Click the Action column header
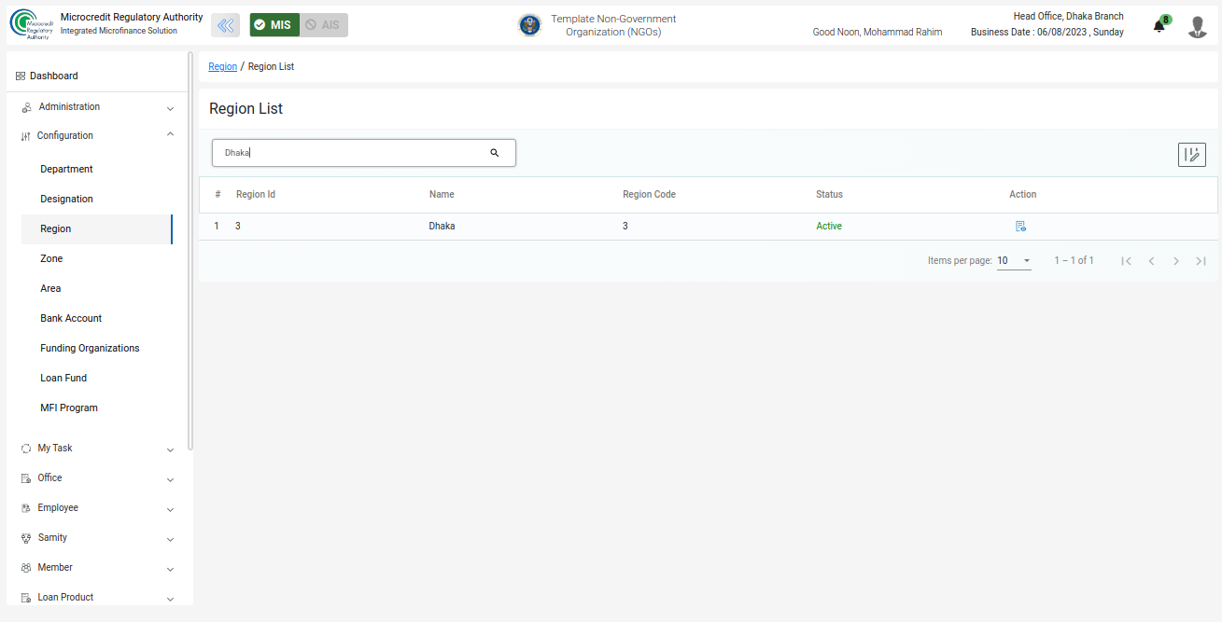The image size is (1222, 622). pos(1022,194)
